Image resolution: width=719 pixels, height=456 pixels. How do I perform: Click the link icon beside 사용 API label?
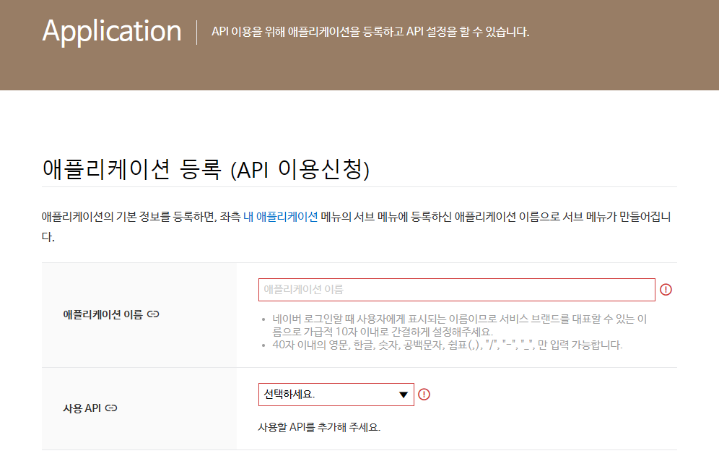[x=111, y=408]
